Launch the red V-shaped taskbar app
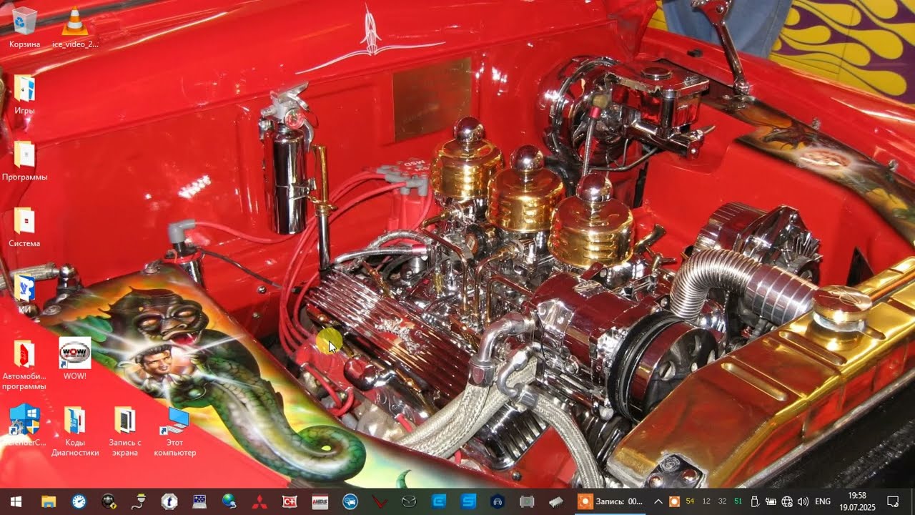 coord(380,501)
